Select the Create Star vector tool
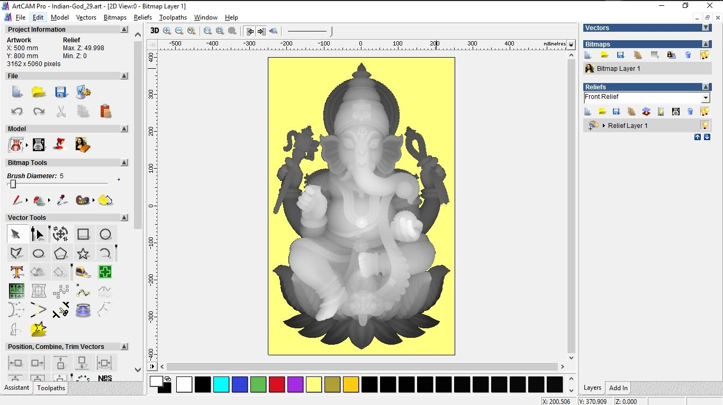Image resolution: width=723 pixels, height=405 pixels. point(83,253)
